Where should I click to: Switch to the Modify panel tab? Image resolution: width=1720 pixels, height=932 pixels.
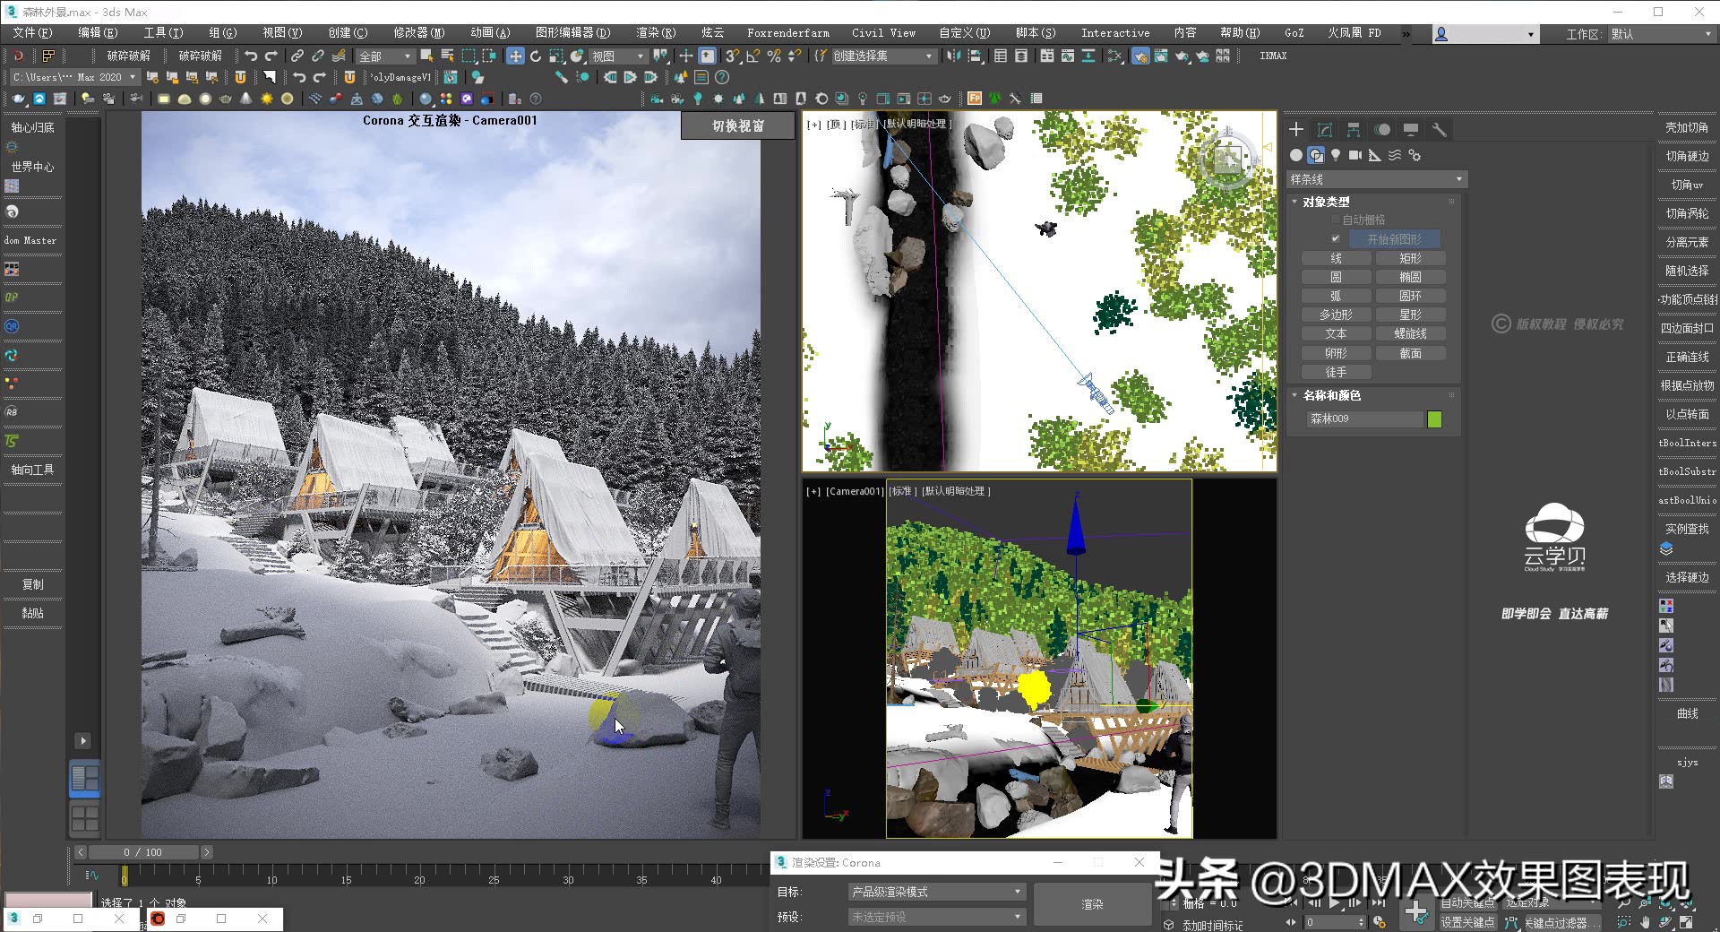click(1325, 128)
